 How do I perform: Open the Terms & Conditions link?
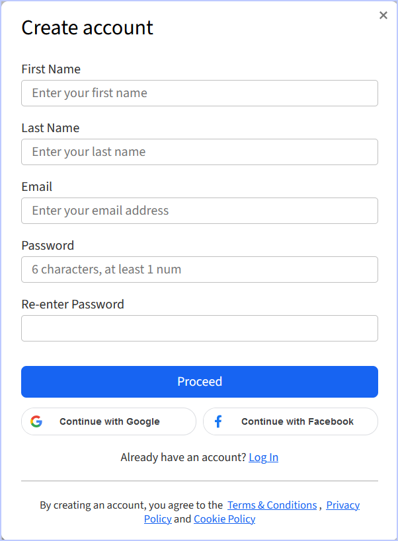(272, 505)
